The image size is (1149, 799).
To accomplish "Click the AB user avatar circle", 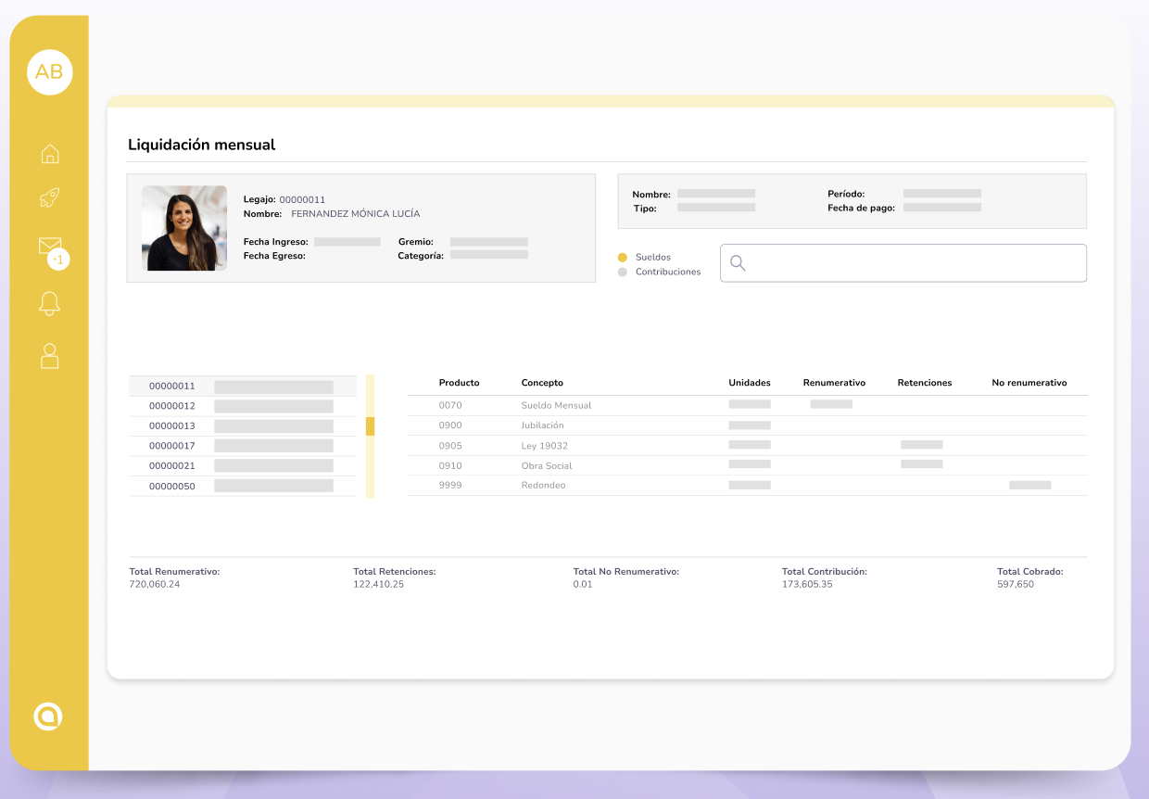I will point(49,72).
